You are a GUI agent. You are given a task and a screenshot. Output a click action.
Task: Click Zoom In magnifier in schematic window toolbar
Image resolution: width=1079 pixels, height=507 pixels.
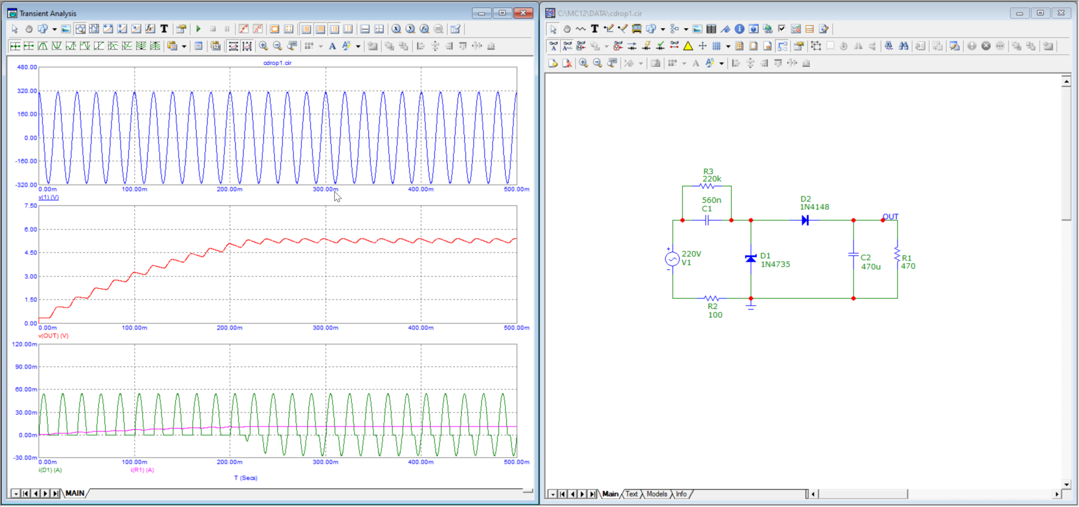tap(583, 63)
